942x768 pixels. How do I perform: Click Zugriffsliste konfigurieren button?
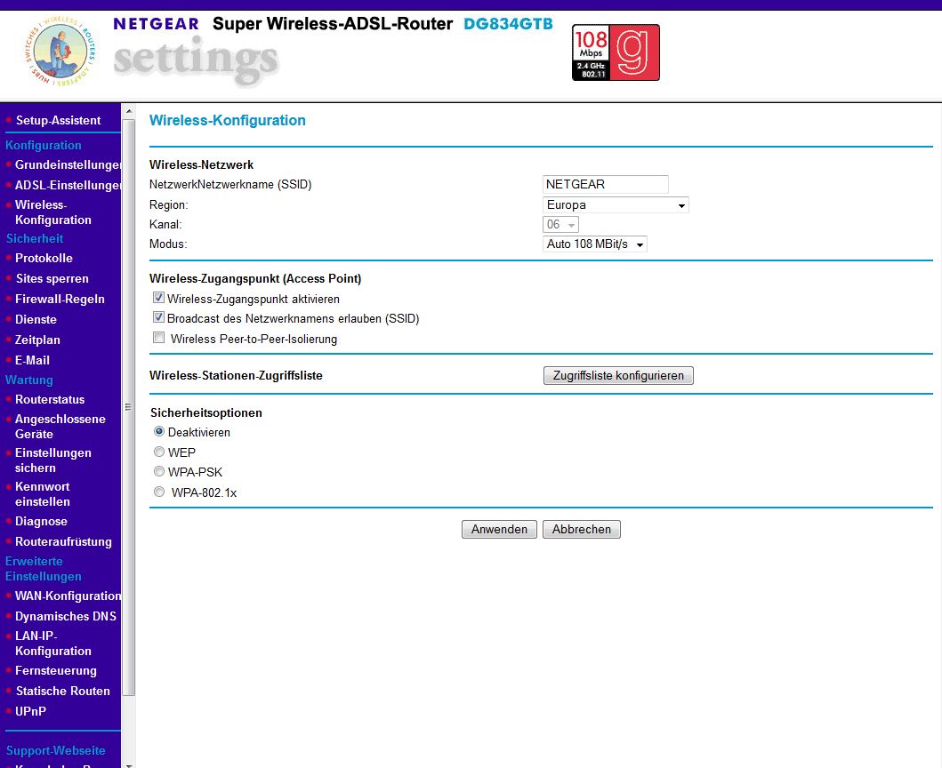point(618,375)
